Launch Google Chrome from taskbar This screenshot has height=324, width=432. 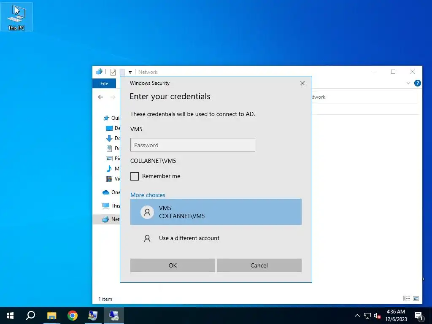click(73, 316)
